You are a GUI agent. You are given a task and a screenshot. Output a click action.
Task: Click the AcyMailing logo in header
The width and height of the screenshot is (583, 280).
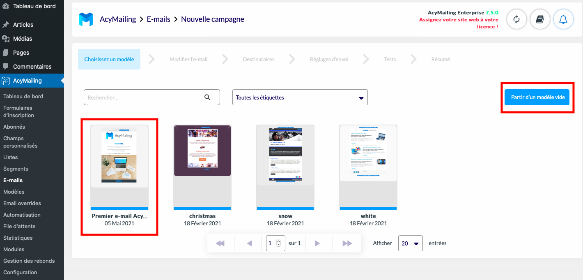pos(86,19)
